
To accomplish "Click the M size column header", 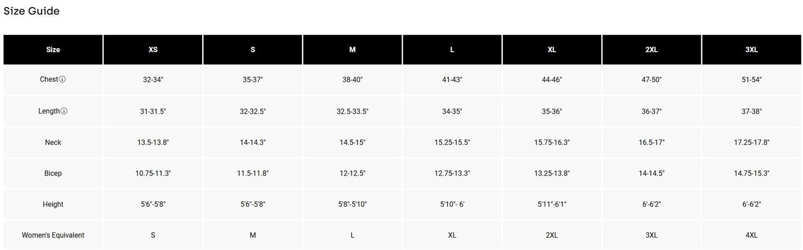I will [x=352, y=50].
